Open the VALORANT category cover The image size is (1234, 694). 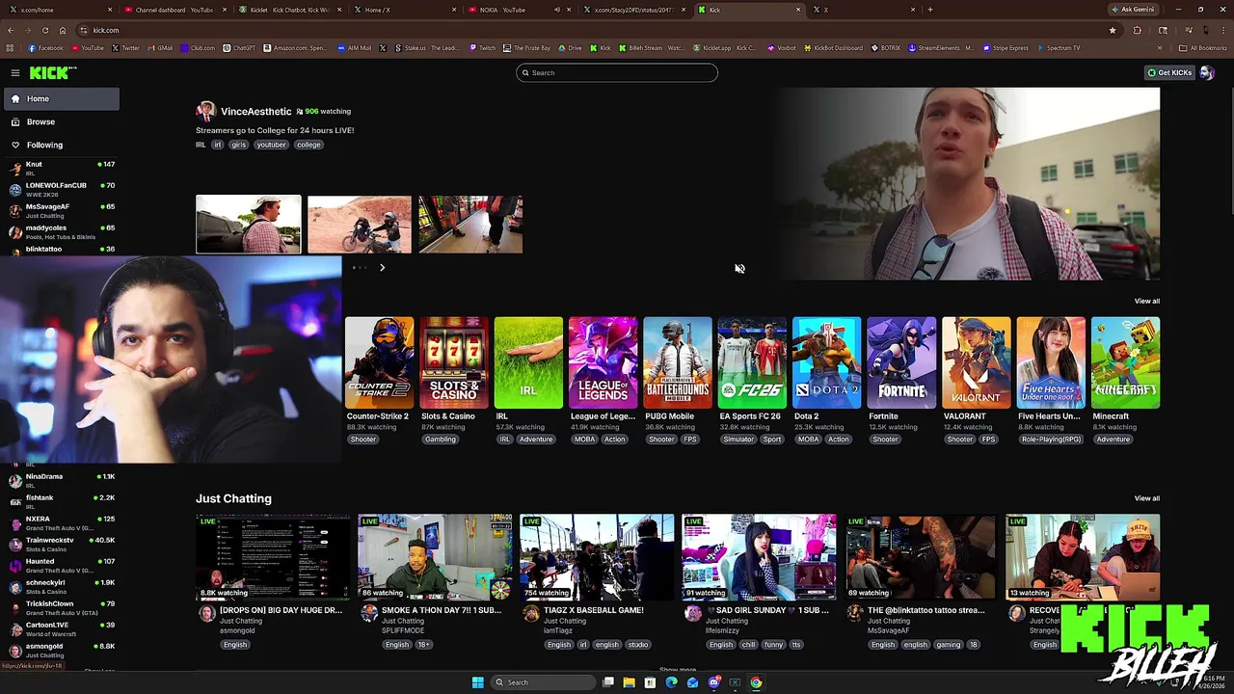[976, 362]
